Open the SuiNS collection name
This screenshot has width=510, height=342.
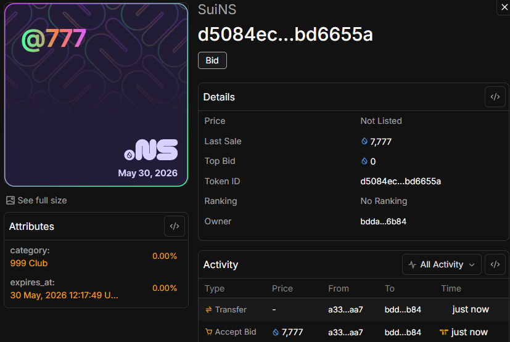click(x=217, y=9)
